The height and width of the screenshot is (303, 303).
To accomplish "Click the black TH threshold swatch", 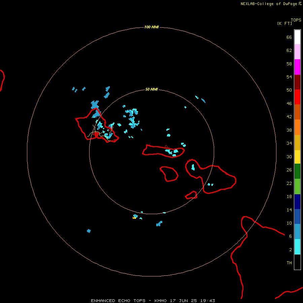I will click(x=297, y=262).
